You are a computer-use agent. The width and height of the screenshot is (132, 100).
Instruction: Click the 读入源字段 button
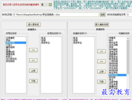34,25
